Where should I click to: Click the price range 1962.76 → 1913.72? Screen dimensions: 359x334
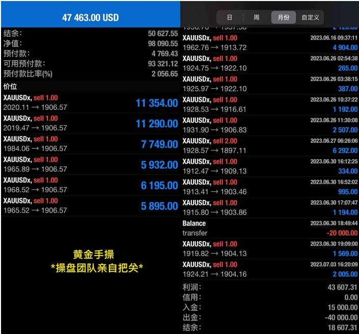[214, 48]
